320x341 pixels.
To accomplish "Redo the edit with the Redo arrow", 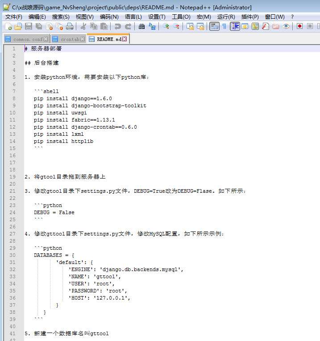I will (128, 27).
